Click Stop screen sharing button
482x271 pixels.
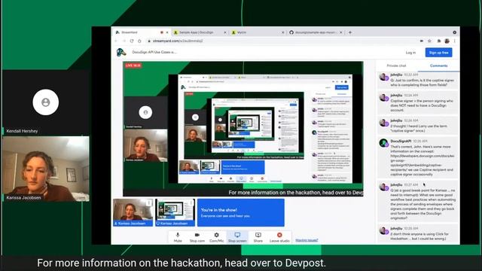237,237
